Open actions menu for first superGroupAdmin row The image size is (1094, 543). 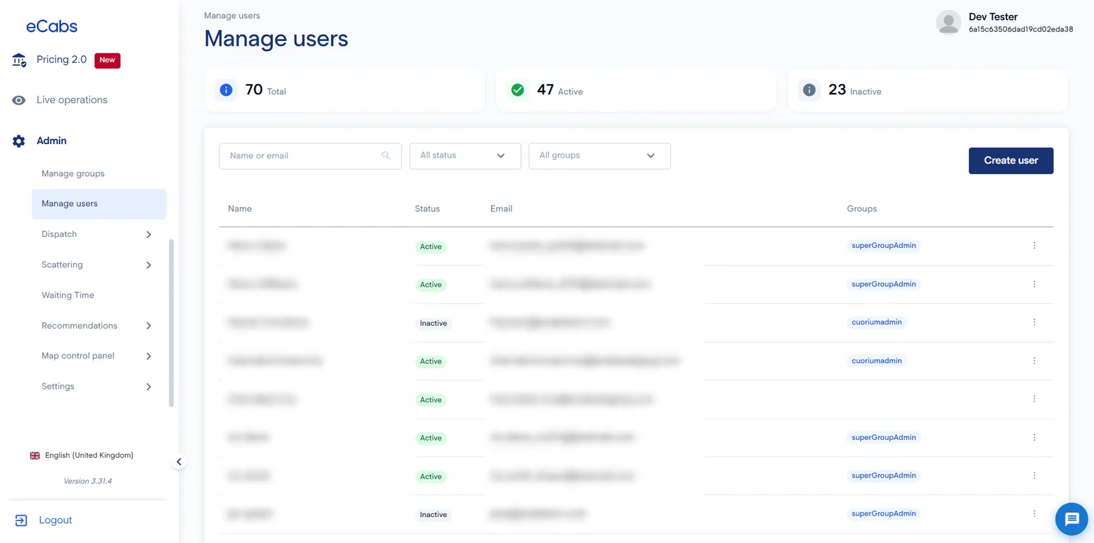point(1034,245)
